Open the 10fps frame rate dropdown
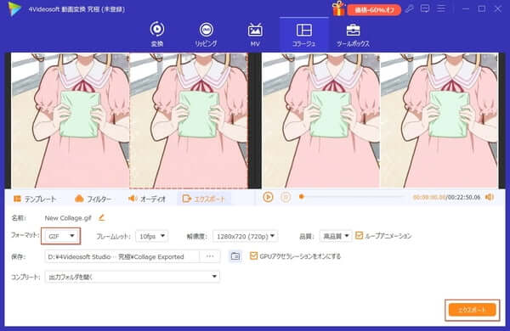Viewport: 510px width, 331px height. (x=151, y=236)
